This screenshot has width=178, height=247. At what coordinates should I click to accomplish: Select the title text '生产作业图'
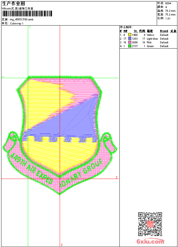(x=13, y=4)
